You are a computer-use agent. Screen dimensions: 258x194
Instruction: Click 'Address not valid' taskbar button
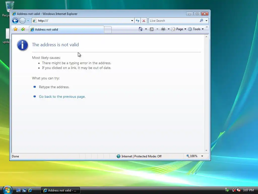click(60, 190)
